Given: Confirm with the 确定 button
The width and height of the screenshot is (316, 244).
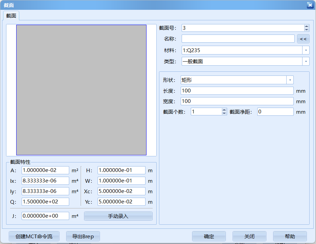Looking at the screenshot, I should [x=209, y=236].
